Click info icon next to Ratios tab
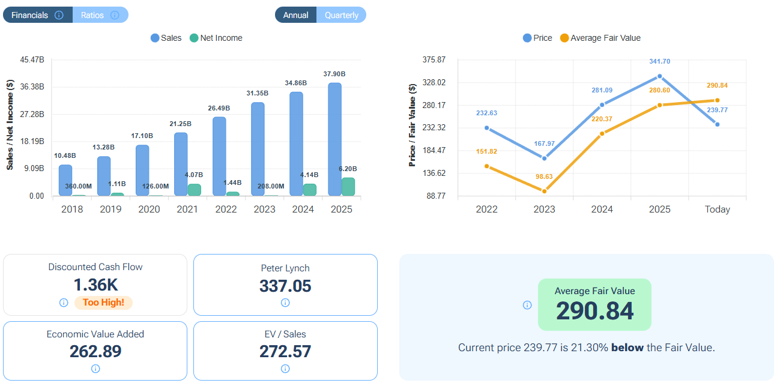The image size is (777, 389). 115,15
